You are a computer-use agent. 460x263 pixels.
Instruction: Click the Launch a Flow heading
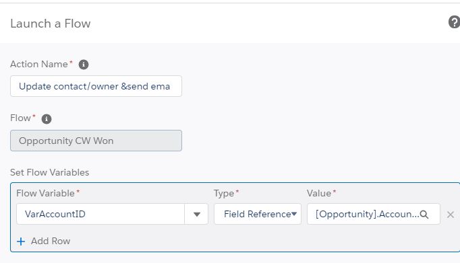click(x=51, y=24)
